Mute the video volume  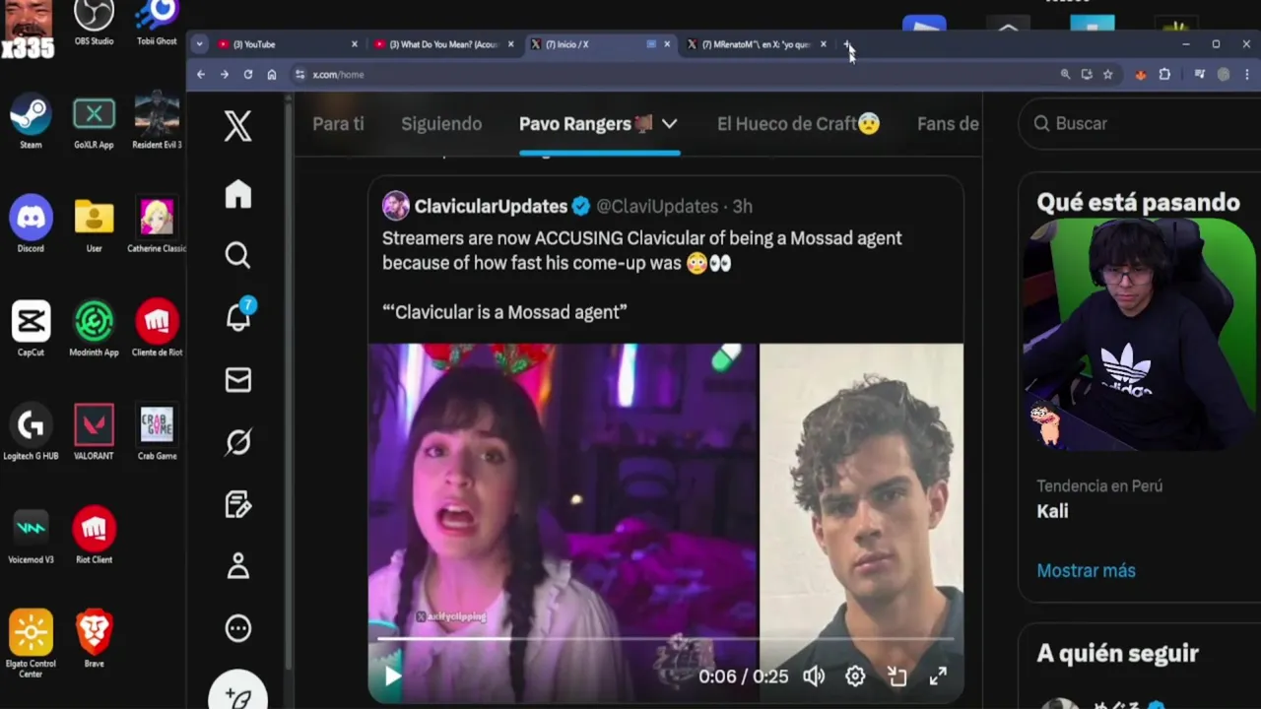[814, 676]
